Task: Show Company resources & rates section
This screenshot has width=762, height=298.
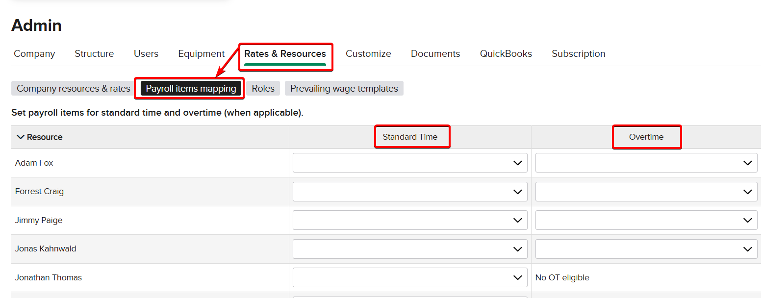Action: (74, 89)
